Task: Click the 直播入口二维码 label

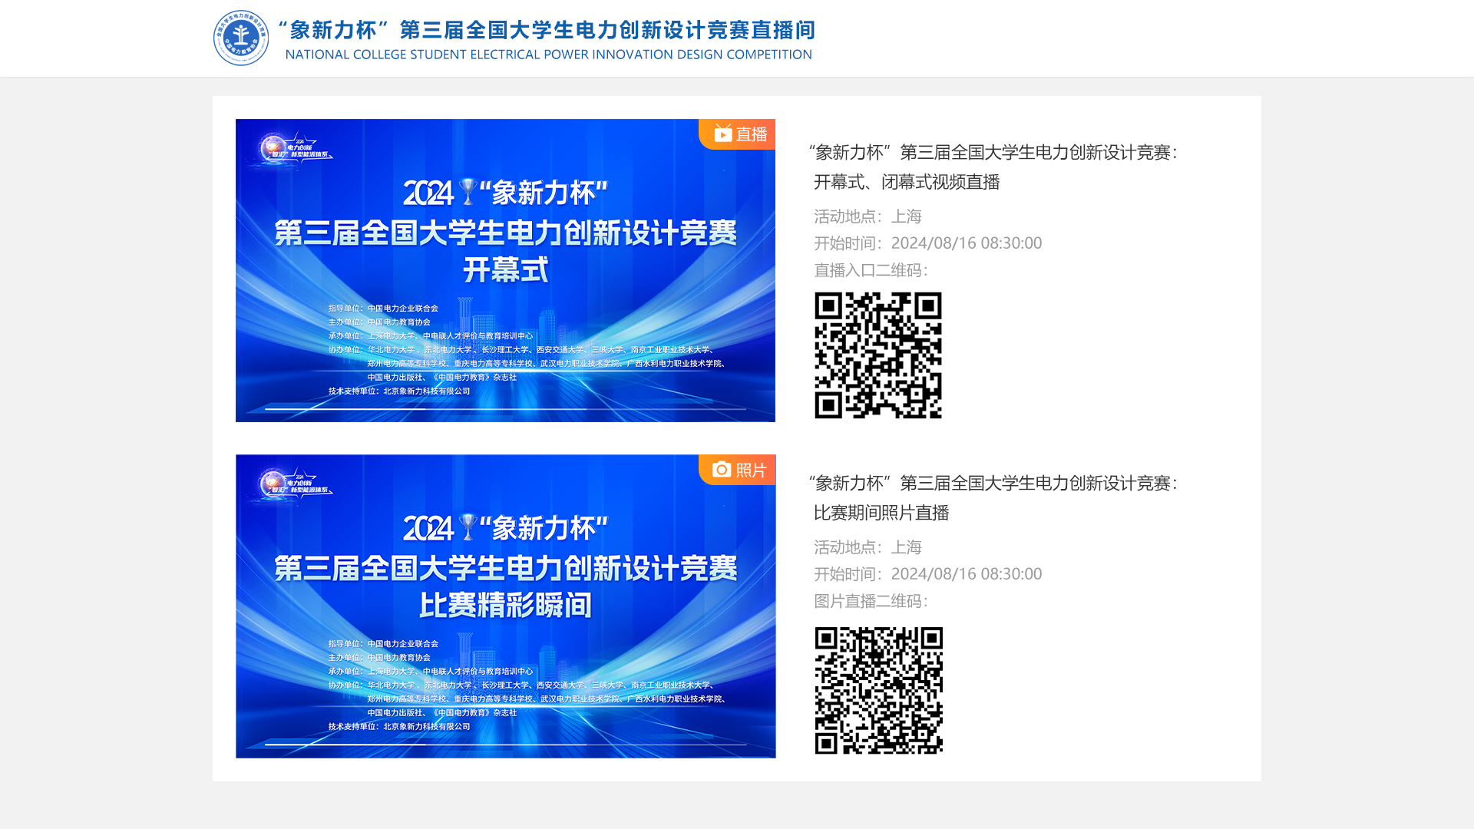Action: click(x=871, y=270)
